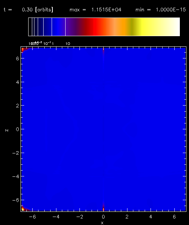The image size is (189, 225).
Task: Click the red spot at bottom center x=0
Action: pos(103,209)
